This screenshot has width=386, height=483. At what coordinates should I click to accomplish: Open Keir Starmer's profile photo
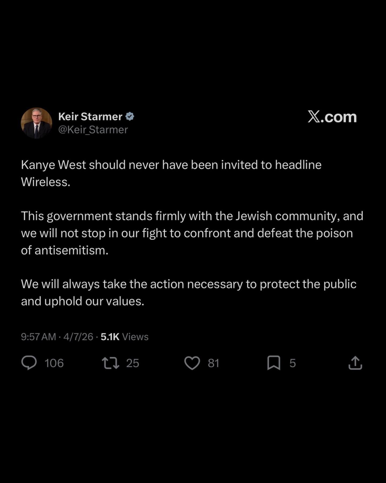pos(36,123)
